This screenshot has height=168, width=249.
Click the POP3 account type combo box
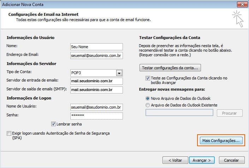click(93, 73)
